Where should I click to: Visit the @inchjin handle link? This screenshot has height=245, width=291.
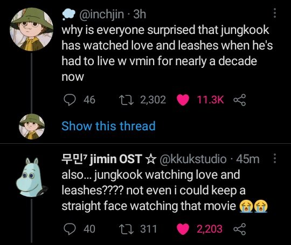pos(101,15)
